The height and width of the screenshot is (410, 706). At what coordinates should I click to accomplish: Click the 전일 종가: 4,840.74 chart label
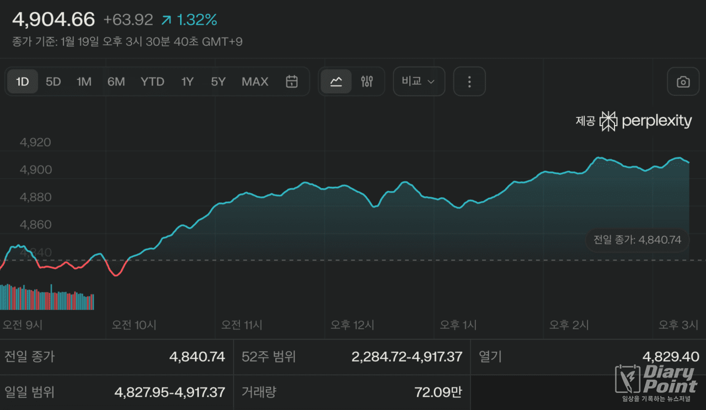pos(637,240)
